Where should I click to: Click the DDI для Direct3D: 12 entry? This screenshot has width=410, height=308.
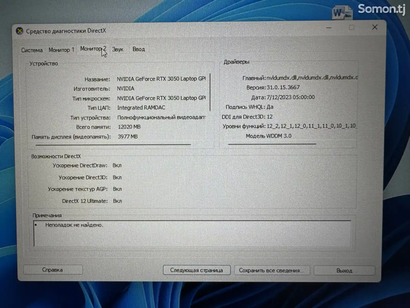(x=247, y=117)
